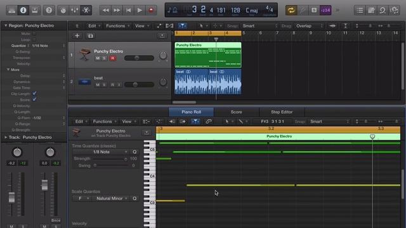Open the Natural Minor scale dropdown
The width and height of the screenshot is (406, 228).
click(x=111, y=198)
